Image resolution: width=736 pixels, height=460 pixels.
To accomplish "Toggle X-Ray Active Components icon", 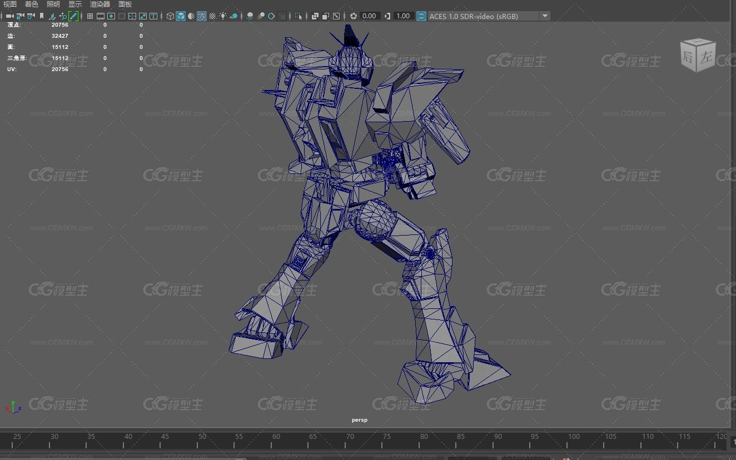I will click(326, 16).
